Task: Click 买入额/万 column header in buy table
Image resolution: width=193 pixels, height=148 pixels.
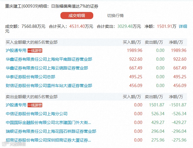Action: pyautogui.click(x=132, y=42)
